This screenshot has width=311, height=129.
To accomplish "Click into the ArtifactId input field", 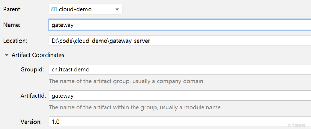I will (180, 96).
